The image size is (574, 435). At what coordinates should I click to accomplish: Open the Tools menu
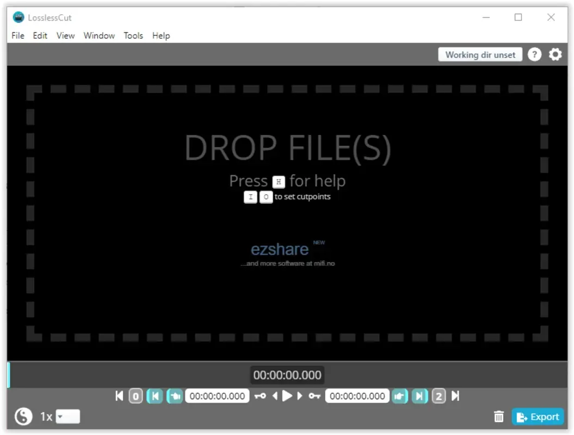133,35
